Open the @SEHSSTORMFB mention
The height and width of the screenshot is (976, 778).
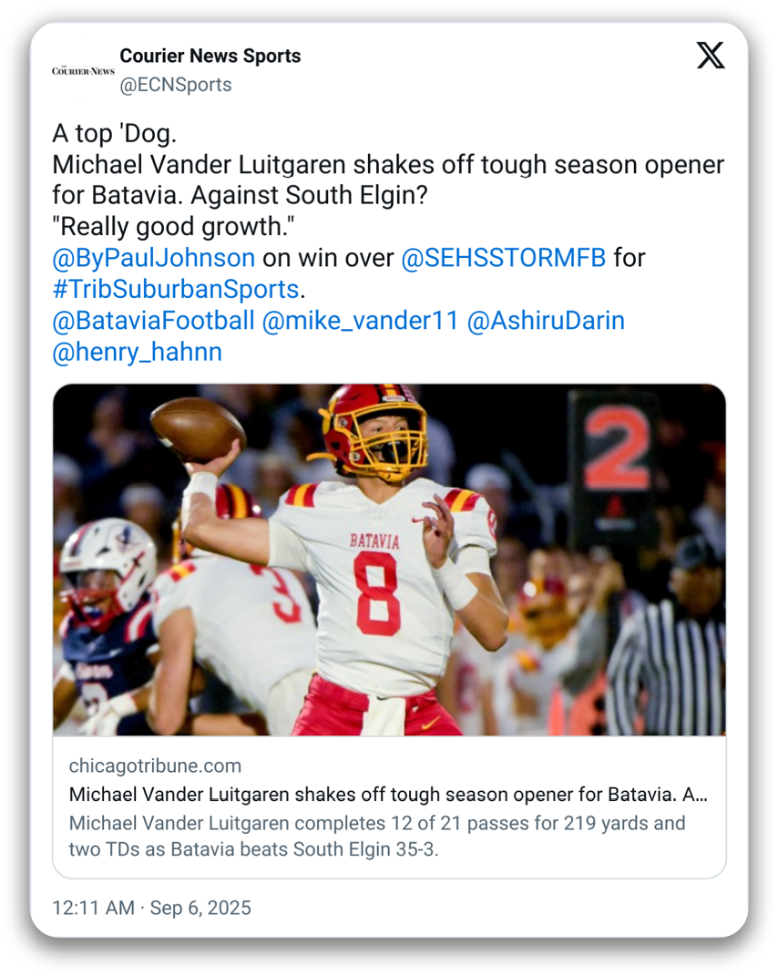click(503, 258)
